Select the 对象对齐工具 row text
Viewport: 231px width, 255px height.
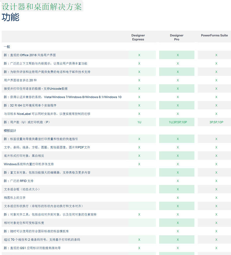pos(50,215)
